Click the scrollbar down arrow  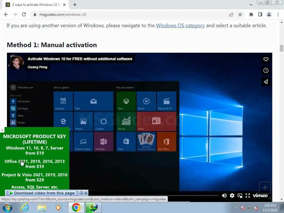click(x=282, y=199)
